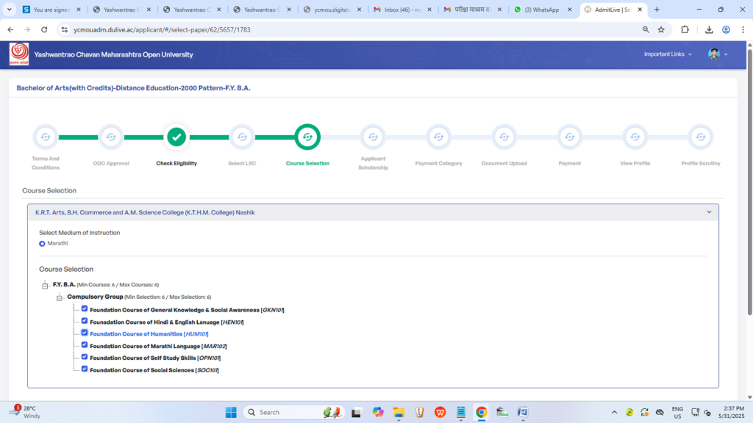Collapse the K.T.H.M. College panel chevron
The height and width of the screenshot is (423, 753).
(x=709, y=212)
